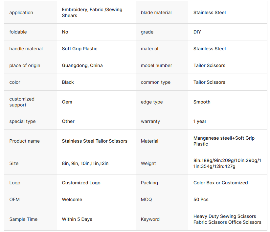
Task: Click the "DIY" grade value
Action: [x=197, y=32]
